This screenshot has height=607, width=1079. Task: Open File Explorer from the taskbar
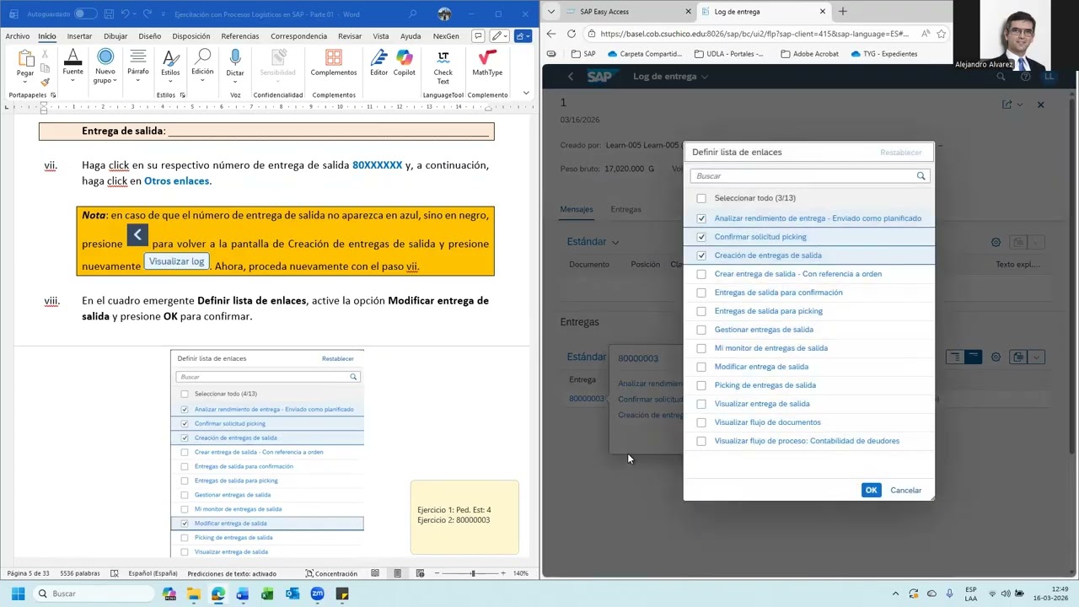[x=194, y=594]
